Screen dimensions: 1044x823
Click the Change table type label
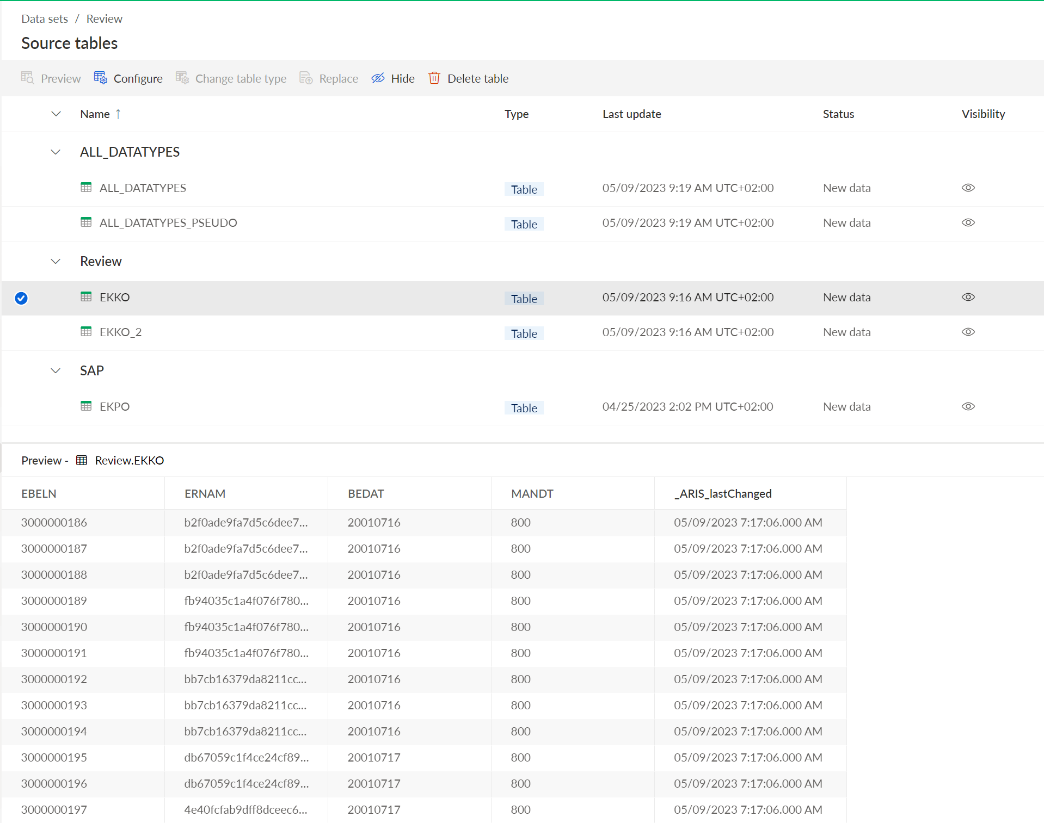coord(241,78)
